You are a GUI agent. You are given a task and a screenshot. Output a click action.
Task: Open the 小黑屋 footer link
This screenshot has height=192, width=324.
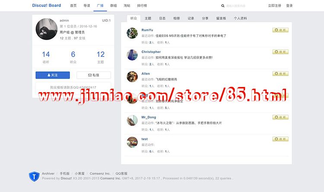(79, 173)
